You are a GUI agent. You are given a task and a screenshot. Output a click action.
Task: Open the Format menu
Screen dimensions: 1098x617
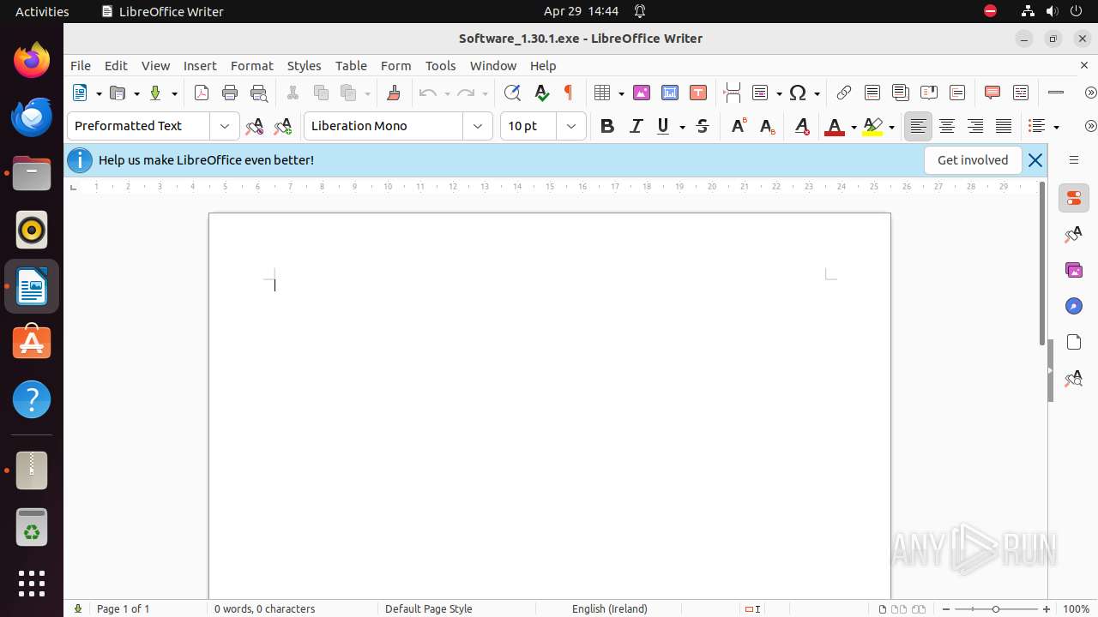coord(251,65)
